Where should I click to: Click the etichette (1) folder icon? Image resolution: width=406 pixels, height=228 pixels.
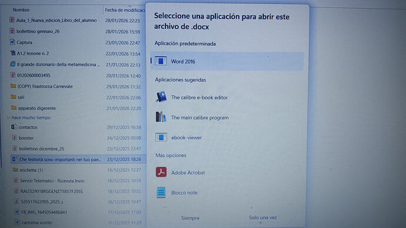15,170
